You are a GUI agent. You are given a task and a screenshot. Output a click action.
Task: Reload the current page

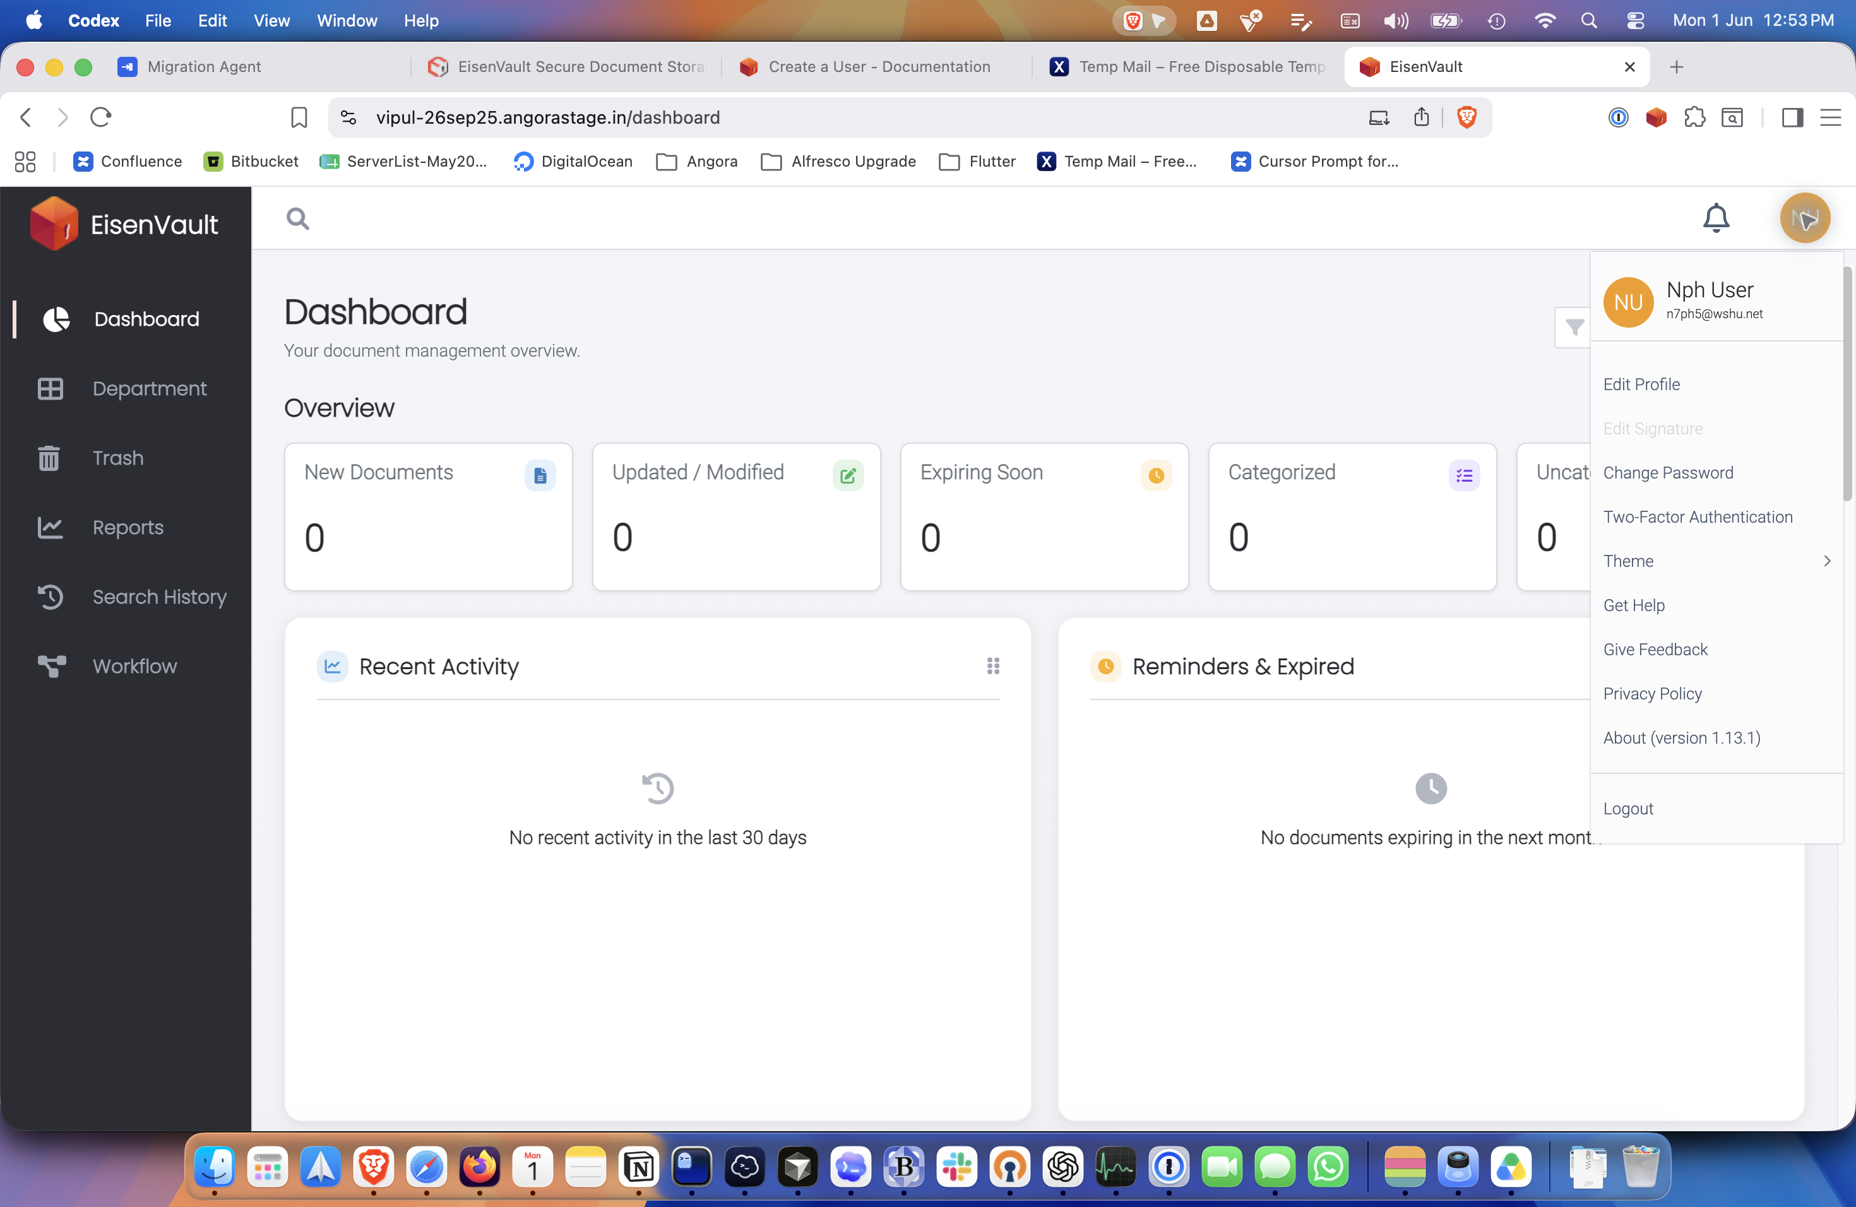pos(100,118)
